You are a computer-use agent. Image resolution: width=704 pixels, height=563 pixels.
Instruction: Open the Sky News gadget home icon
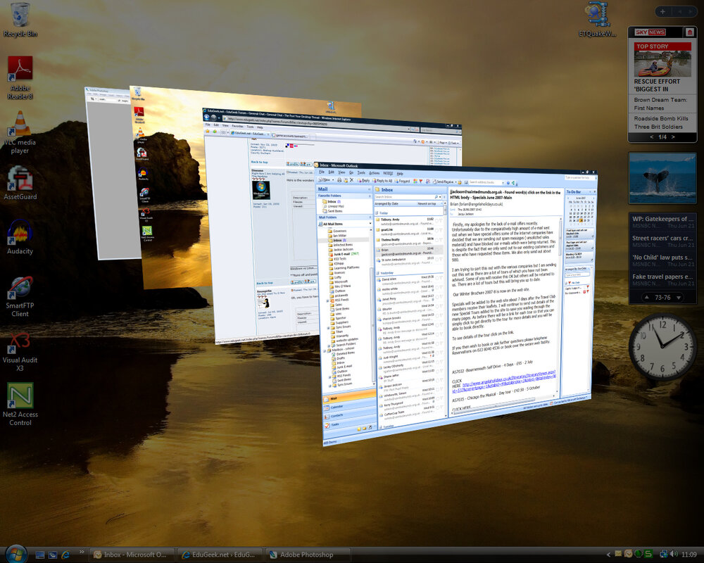(690, 32)
